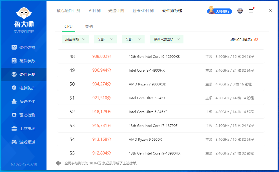Screen dimensions: 279x172
Task: Select row 49 Intel Core i9-14900HX
Action: (161, 70)
